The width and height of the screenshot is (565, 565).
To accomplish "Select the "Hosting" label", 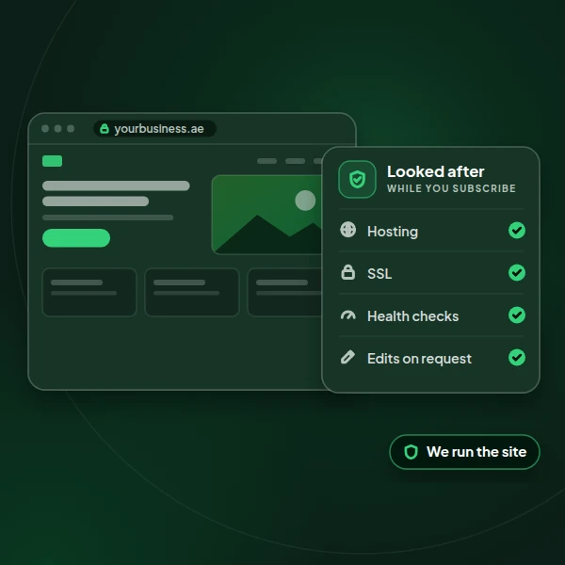I will pos(393,232).
